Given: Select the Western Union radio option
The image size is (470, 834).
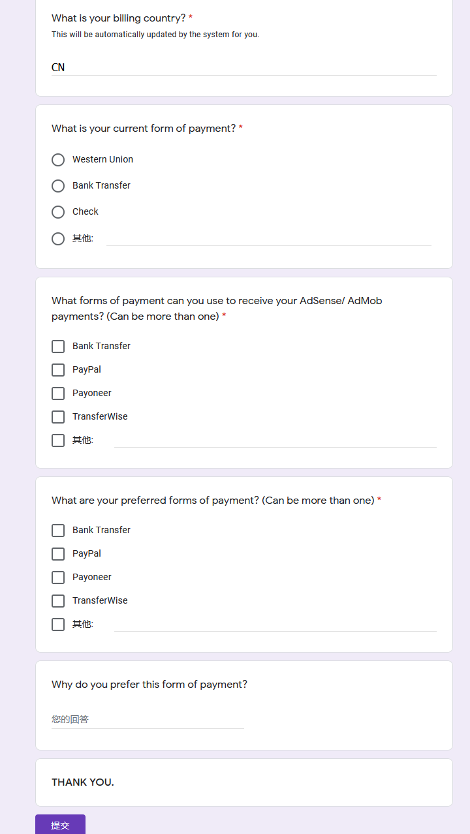Looking at the screenshot, I should [58, 160].
